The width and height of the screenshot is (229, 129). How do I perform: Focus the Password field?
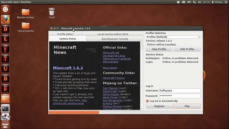(180, 96)
